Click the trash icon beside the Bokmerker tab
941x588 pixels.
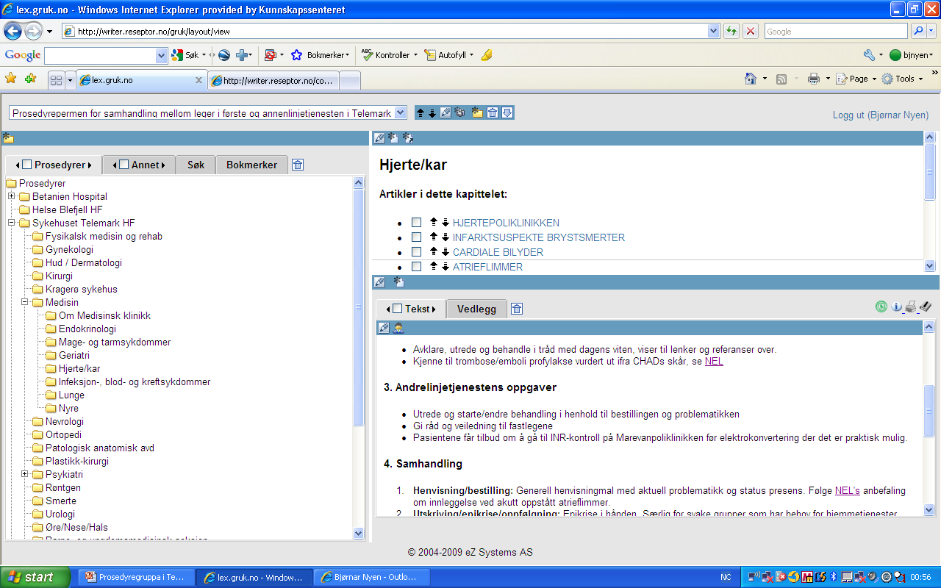tap(297, 165)
